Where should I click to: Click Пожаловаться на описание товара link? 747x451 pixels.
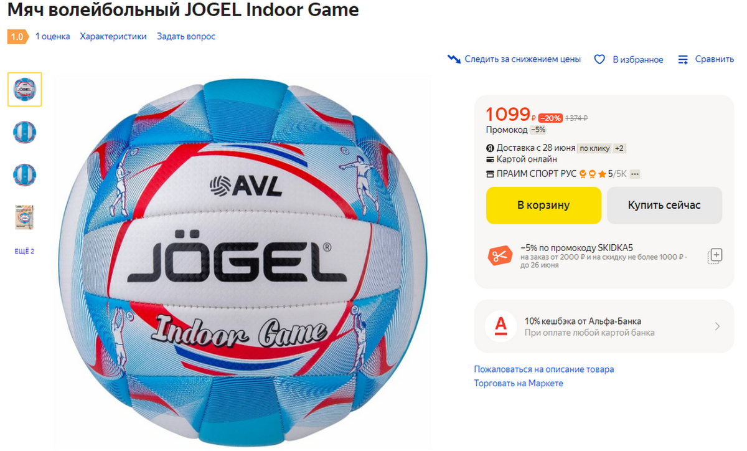click(544, 369)
